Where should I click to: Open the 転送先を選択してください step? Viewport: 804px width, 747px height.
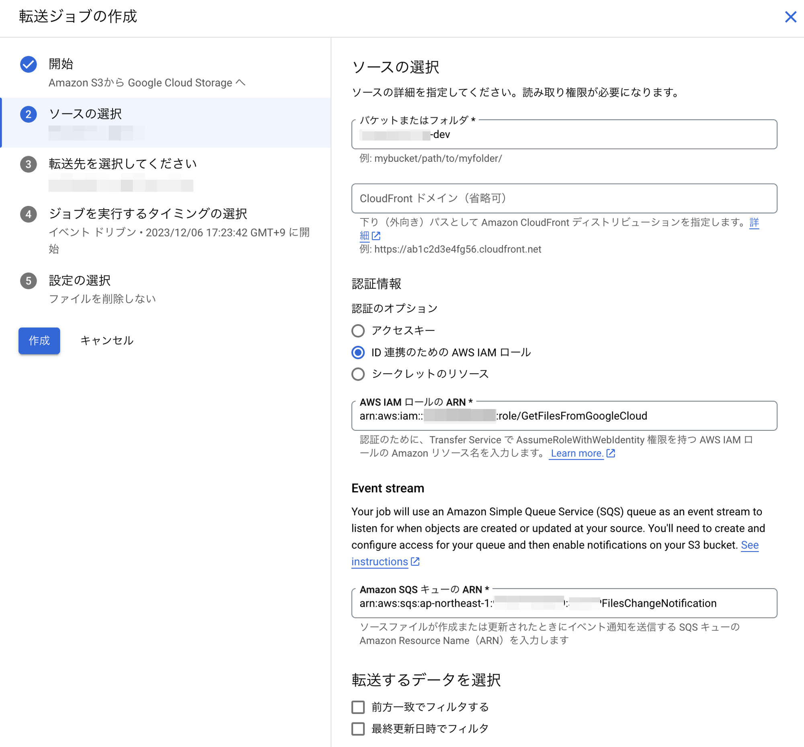coord(123,164)
